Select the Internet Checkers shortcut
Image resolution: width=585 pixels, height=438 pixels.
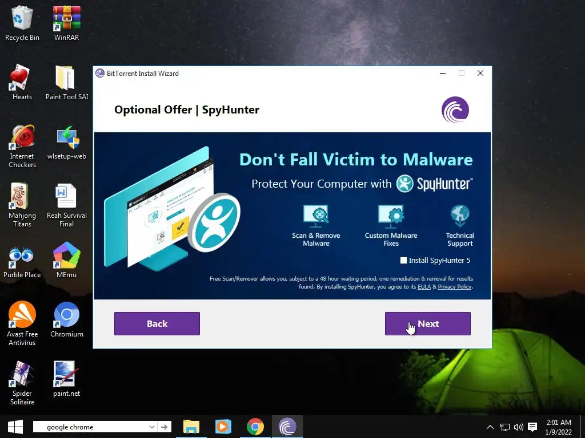coord(22,146)
